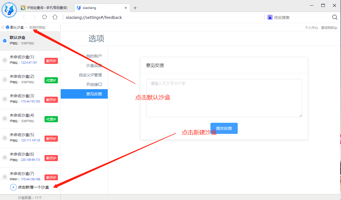Switch to the xiaolang tab
Image resolution: width=341 pixels, height=200 pixels.
(x=102, y=8)
